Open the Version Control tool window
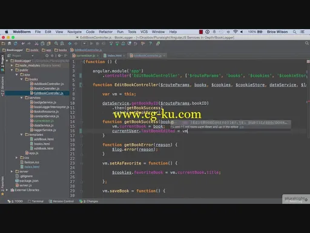Screen dimensions: 310x233 [61, 201]
